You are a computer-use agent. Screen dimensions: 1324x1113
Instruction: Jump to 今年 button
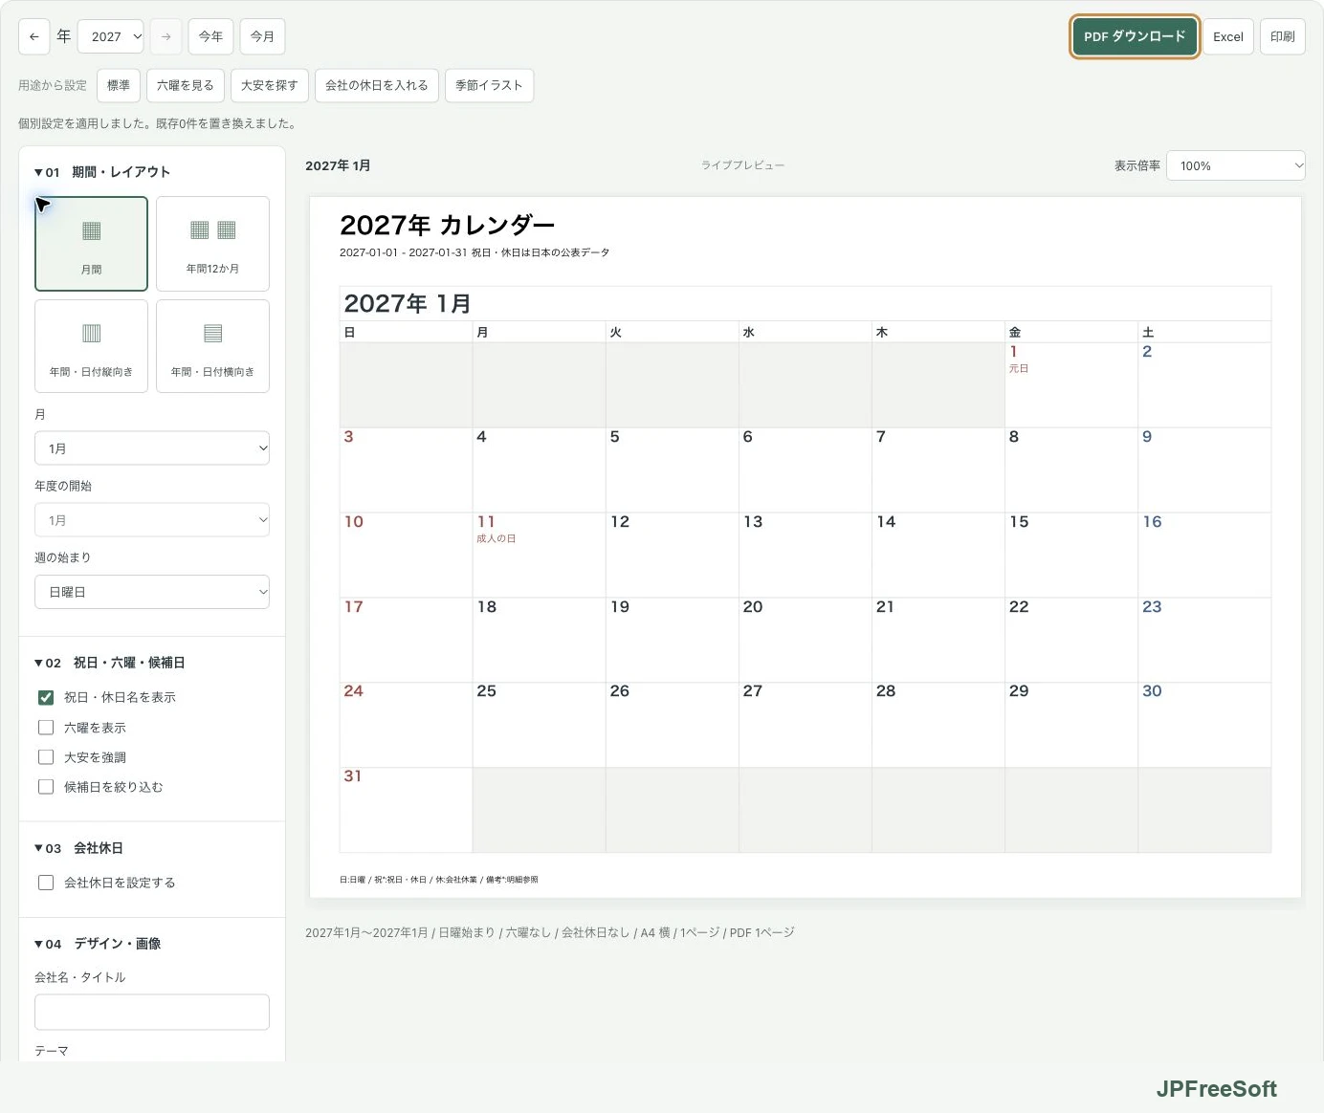pos(210,36)
